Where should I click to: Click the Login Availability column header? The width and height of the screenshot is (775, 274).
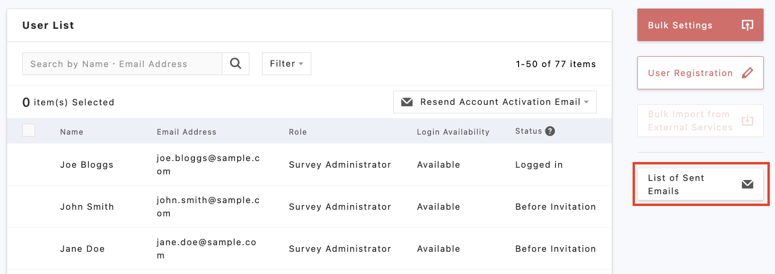[453, 132]
